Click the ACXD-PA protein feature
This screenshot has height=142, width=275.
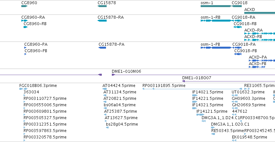(262, 61)
